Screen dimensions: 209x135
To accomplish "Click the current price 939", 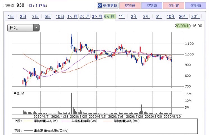I will pos(21,5).
